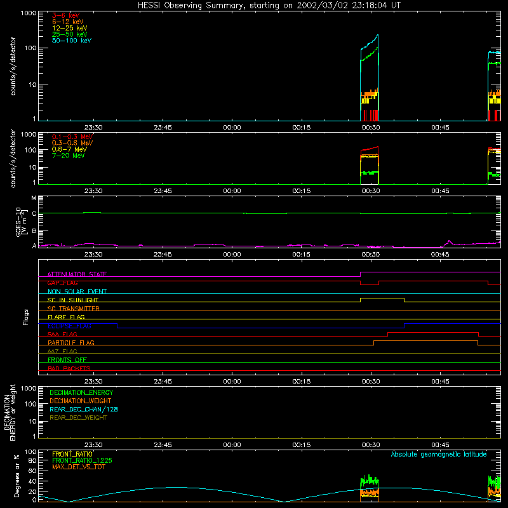
Task: Select the SC_TRANSMITTER flag label
Action: click(74, 309)
